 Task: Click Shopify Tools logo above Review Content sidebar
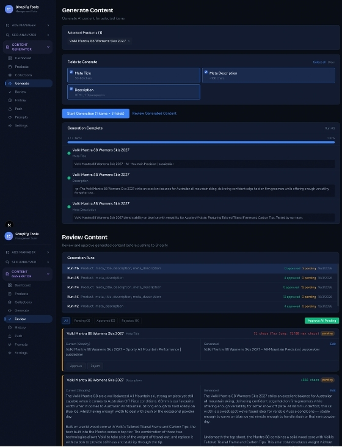pos(9,236)
